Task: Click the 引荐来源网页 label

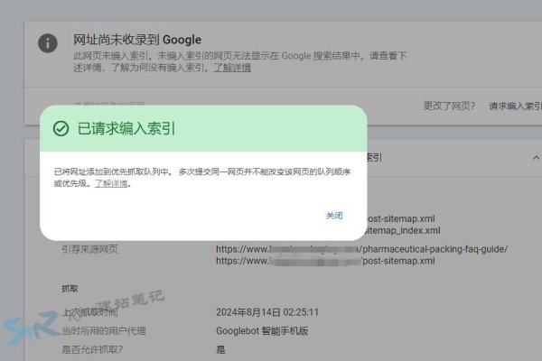Action: click(x=89, y=249)
